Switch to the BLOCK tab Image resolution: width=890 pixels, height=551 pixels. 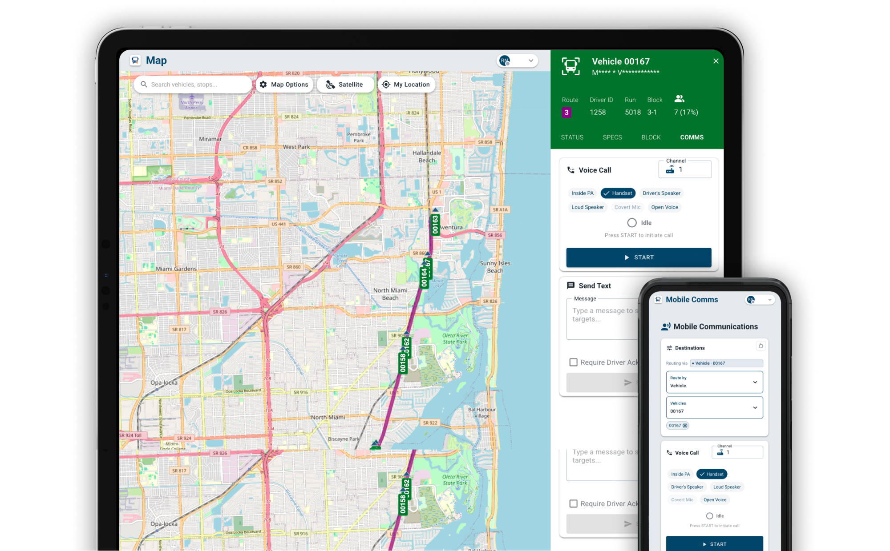(x=651, y=137)
